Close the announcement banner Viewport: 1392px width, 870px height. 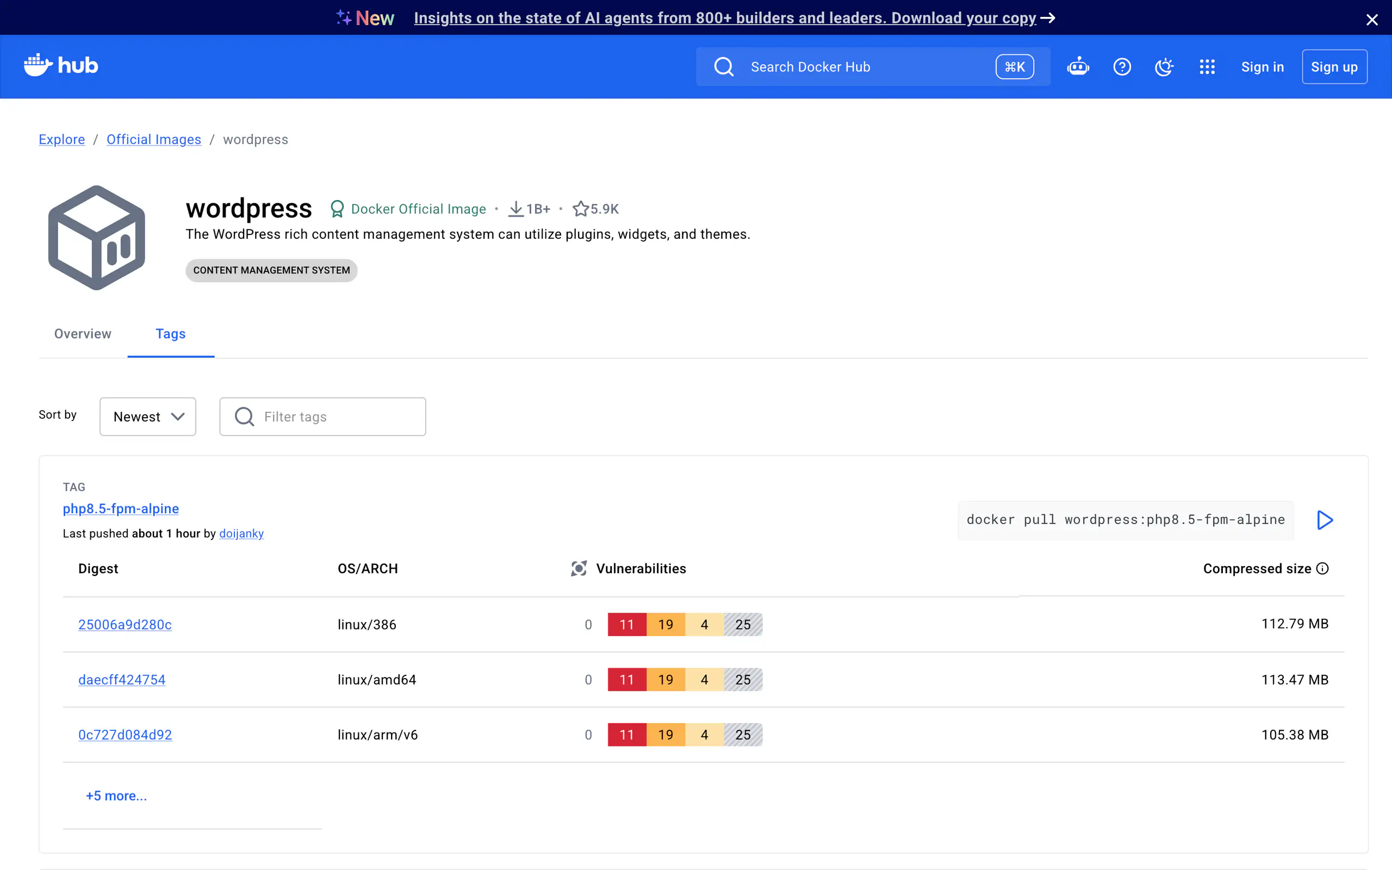(x=1372, y=20)
